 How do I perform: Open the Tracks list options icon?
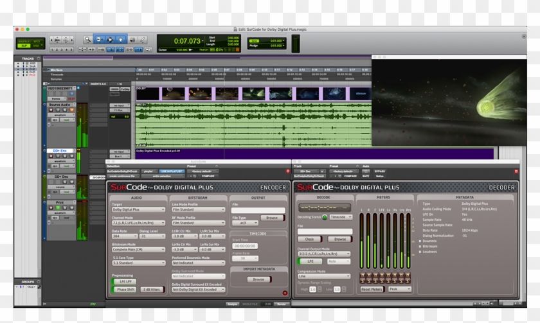39,58
